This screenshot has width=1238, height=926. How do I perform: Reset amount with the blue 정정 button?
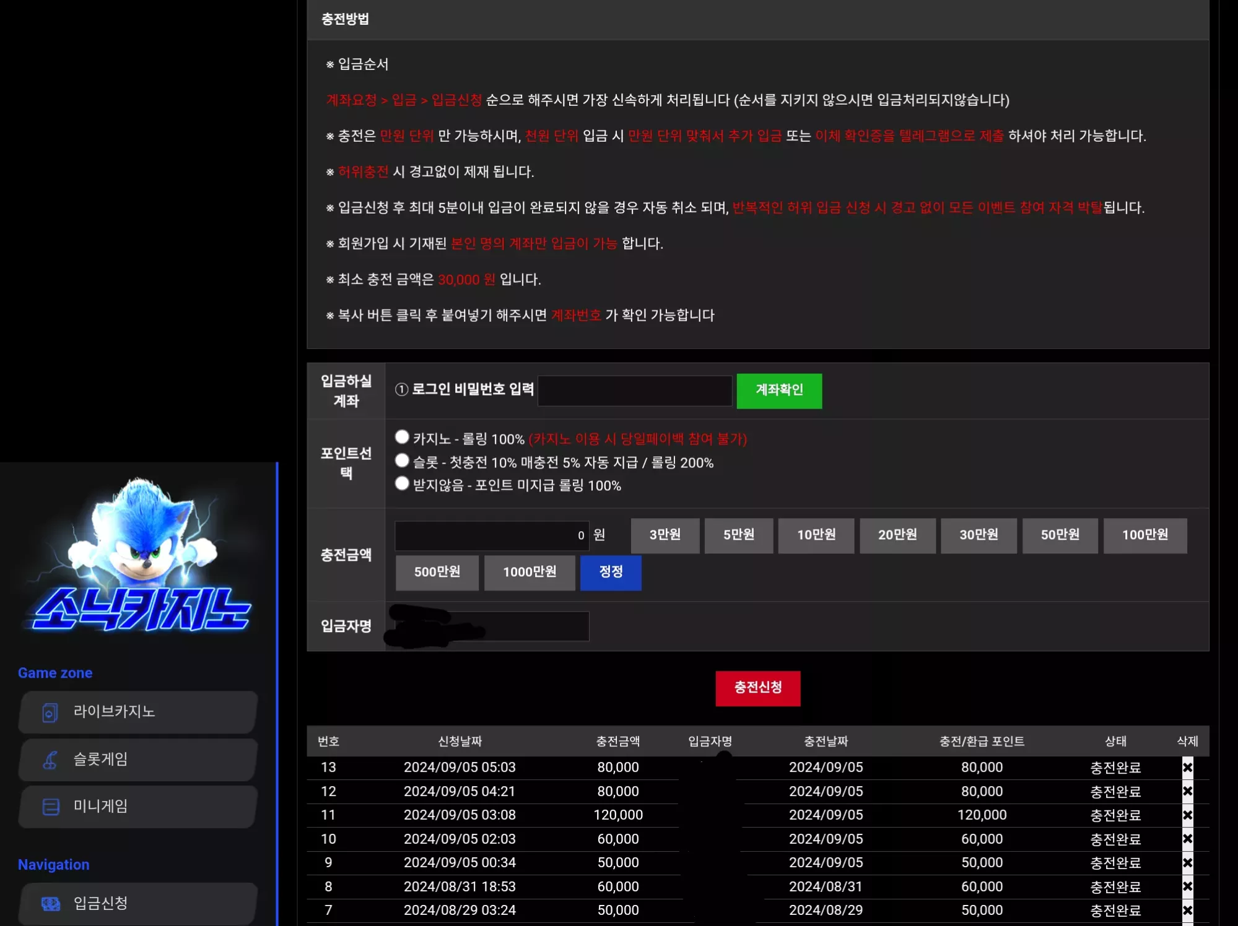pyautogui.click(x=611, y=573)
